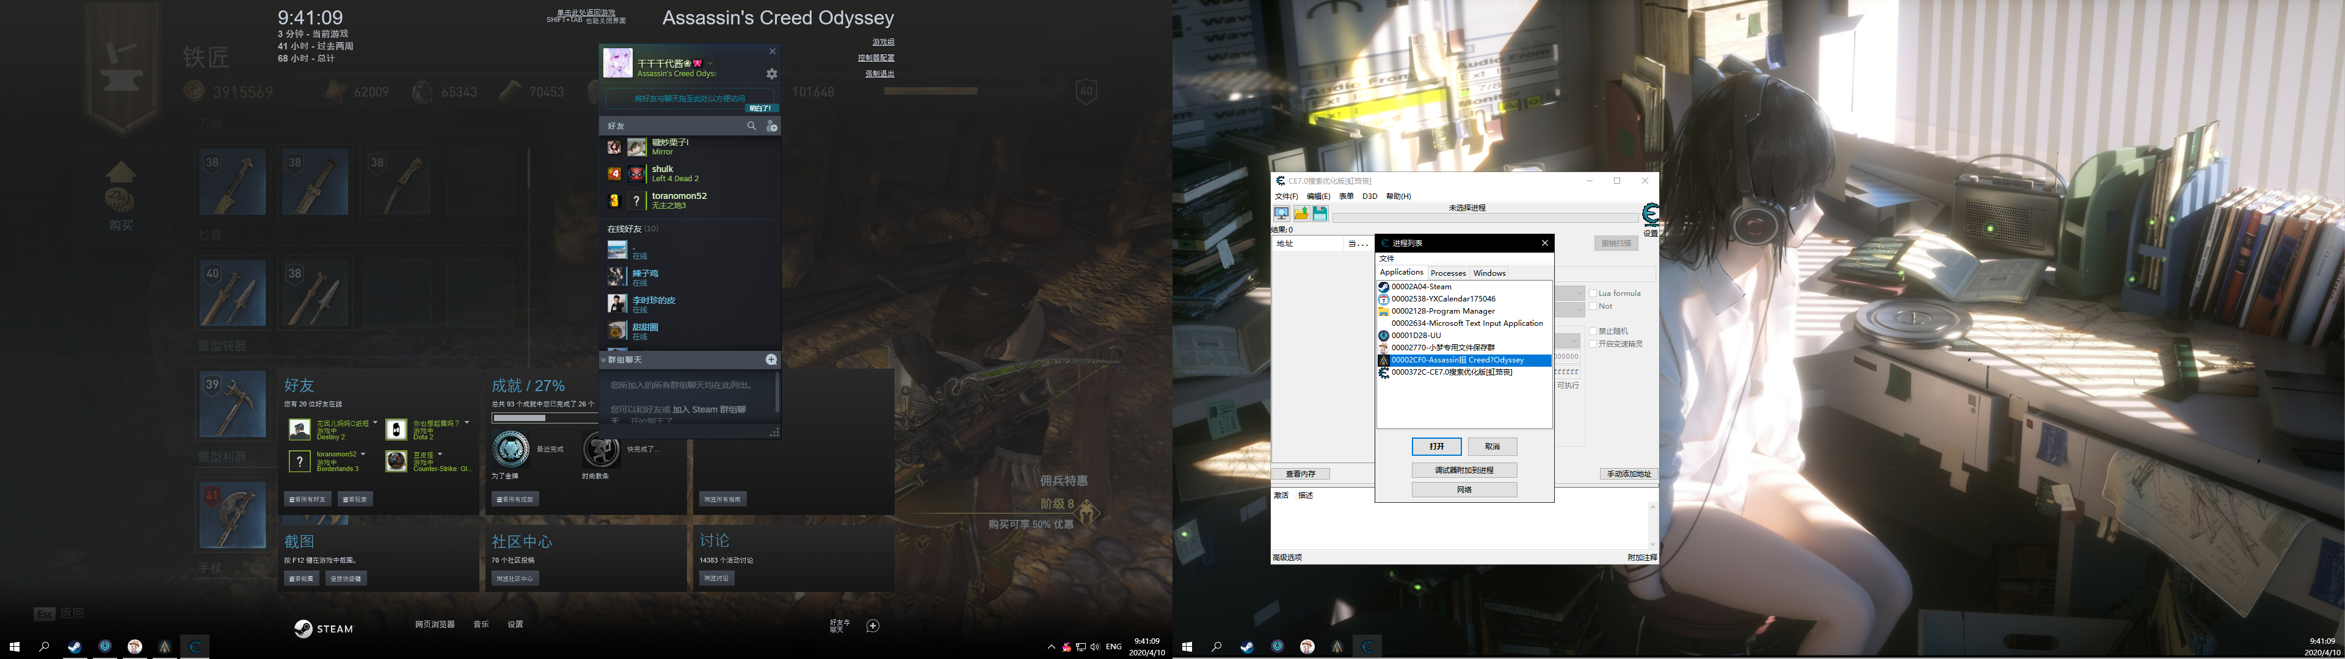
Task: Toggle the 禁止随机 checkbox
Action: (x=1593, y=331)
